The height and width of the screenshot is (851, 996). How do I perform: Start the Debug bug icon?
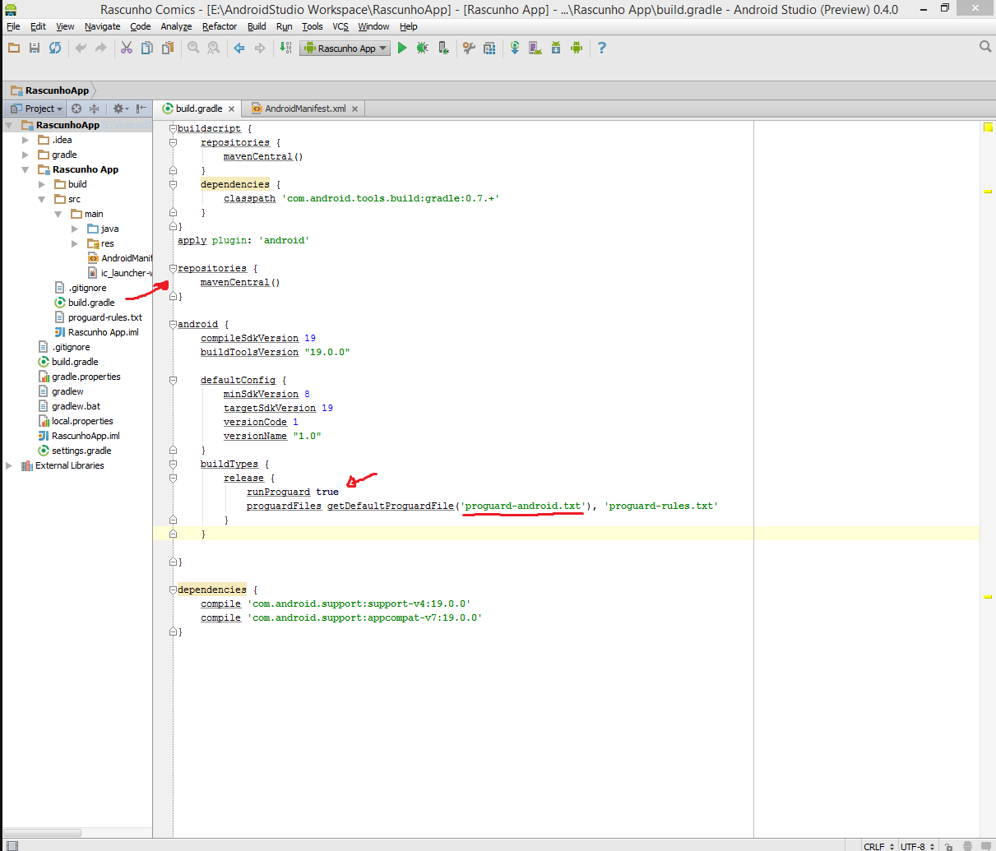[x=422, y=48]
